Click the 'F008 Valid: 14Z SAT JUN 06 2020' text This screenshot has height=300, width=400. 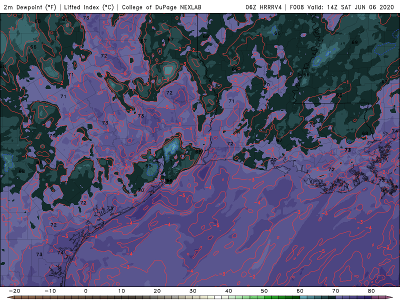[342, 7]
